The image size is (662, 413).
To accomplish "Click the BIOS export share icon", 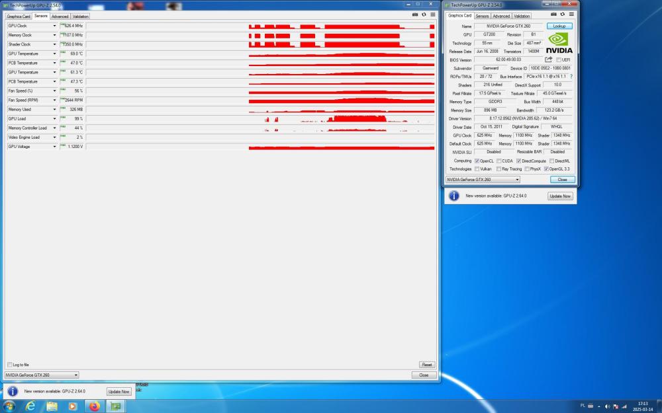I will [x=548, y=59].
